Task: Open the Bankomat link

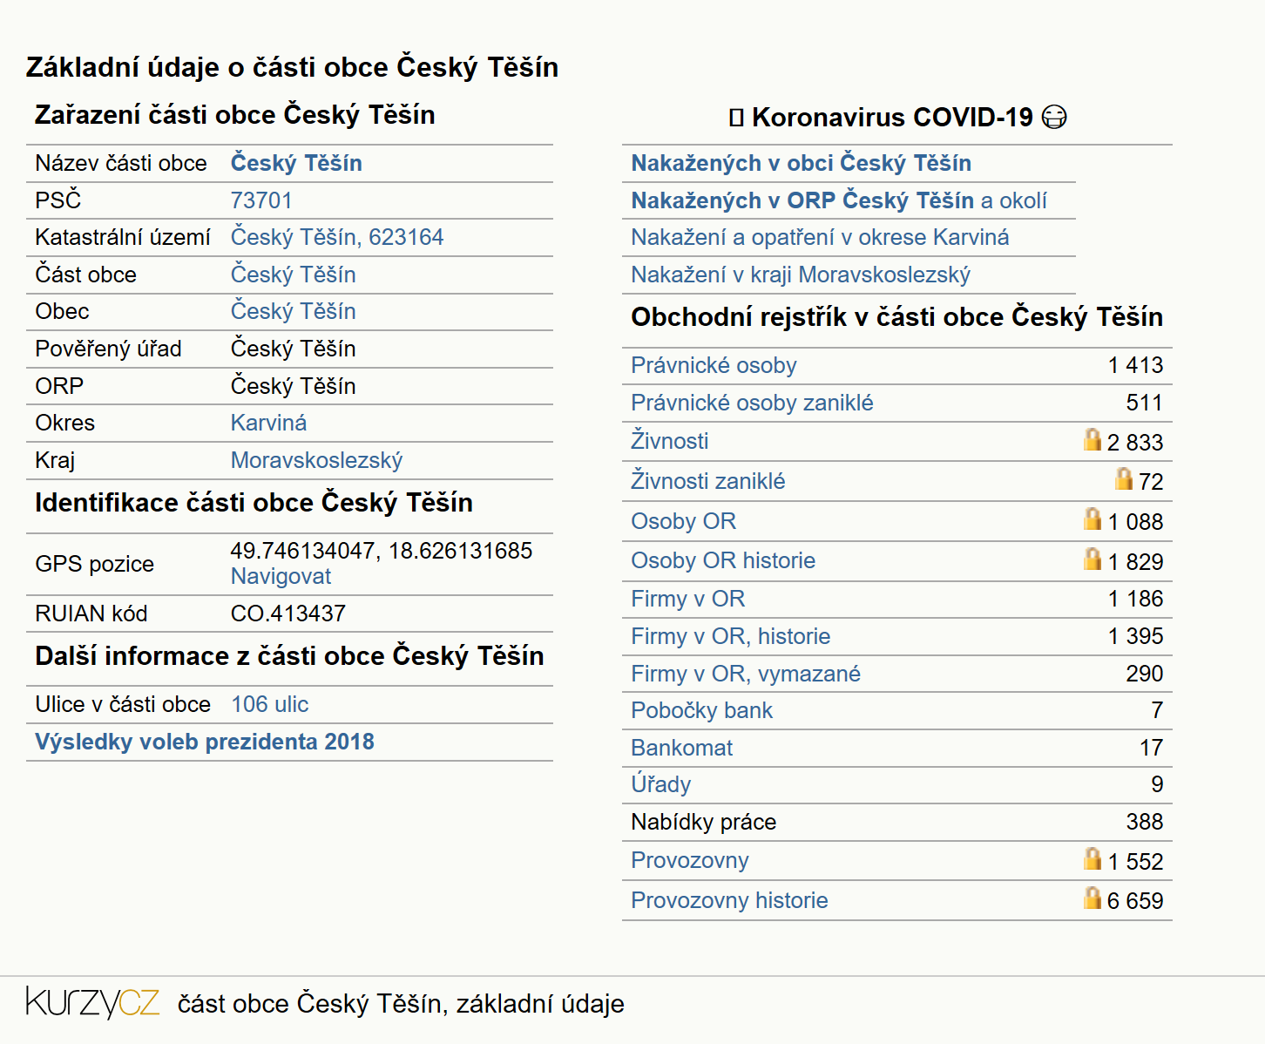Action: point(682,748)
